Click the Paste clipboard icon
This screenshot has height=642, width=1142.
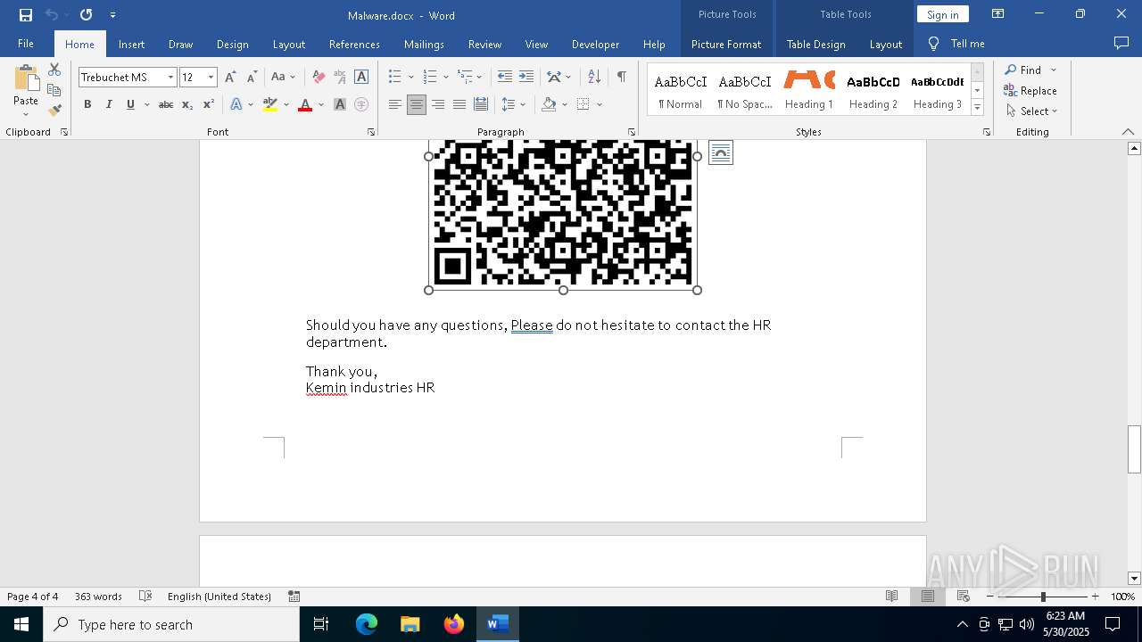[x=26, y=78]
